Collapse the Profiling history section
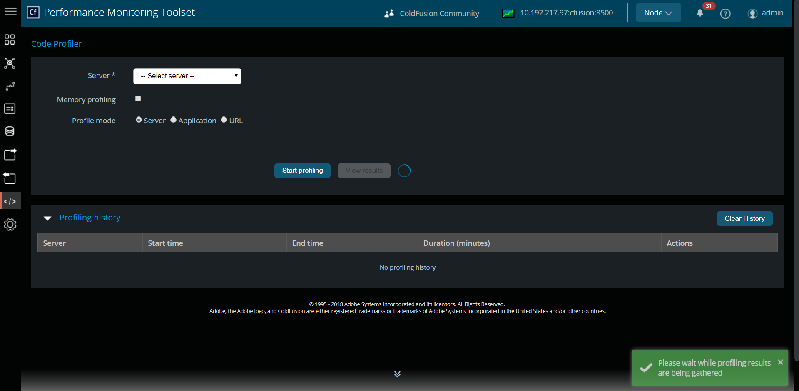This screenshot has height=391, width=799. coord(48,218)
